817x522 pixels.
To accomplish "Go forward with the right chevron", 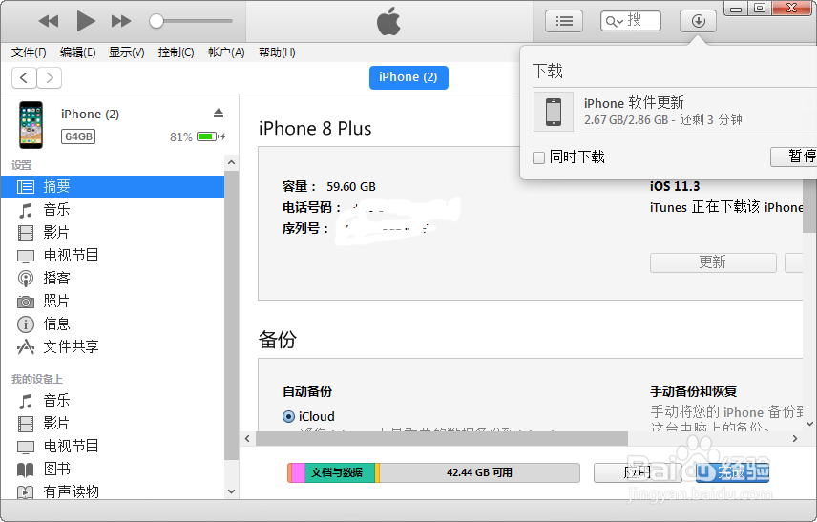I will pos(50,78).
